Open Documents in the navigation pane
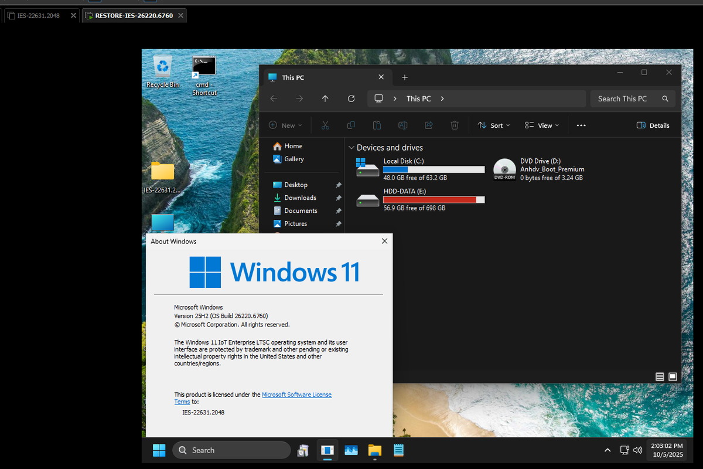The height and width of the screenshot is (469, 703). 295,210
